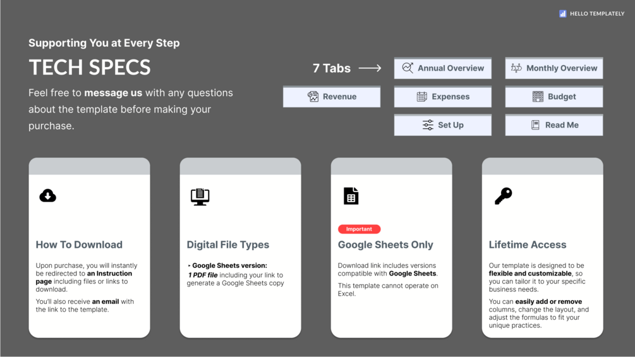This screenshot has width=635, height=357.
Task: Go to the Set Up tab
Action: click(x=443, y=124)
